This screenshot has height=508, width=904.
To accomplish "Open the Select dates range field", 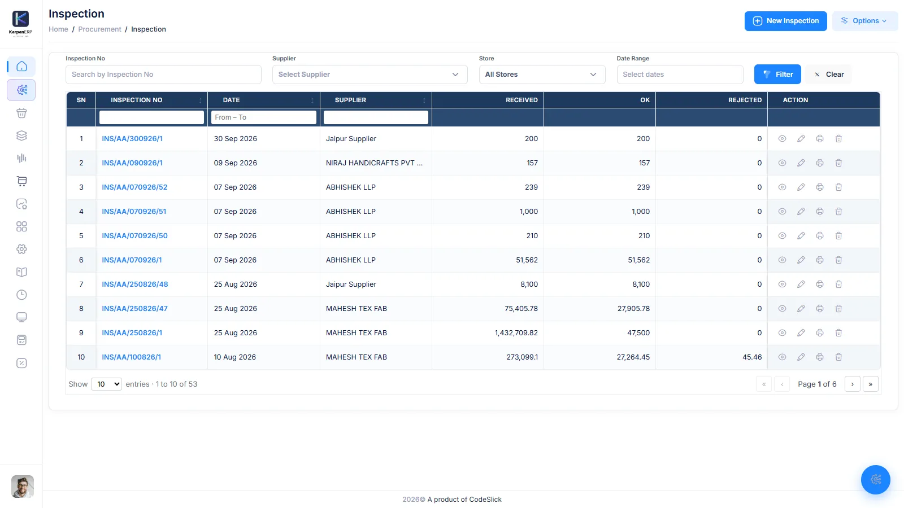I will (x=680, y=75).
